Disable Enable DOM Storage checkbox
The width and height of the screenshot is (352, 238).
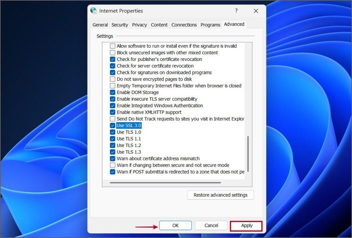(x=113, y=92)
